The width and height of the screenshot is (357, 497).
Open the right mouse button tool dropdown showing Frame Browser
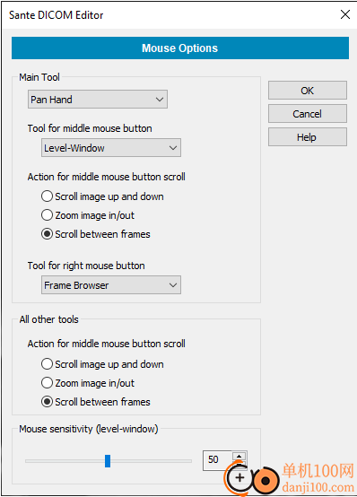(111, 285)
